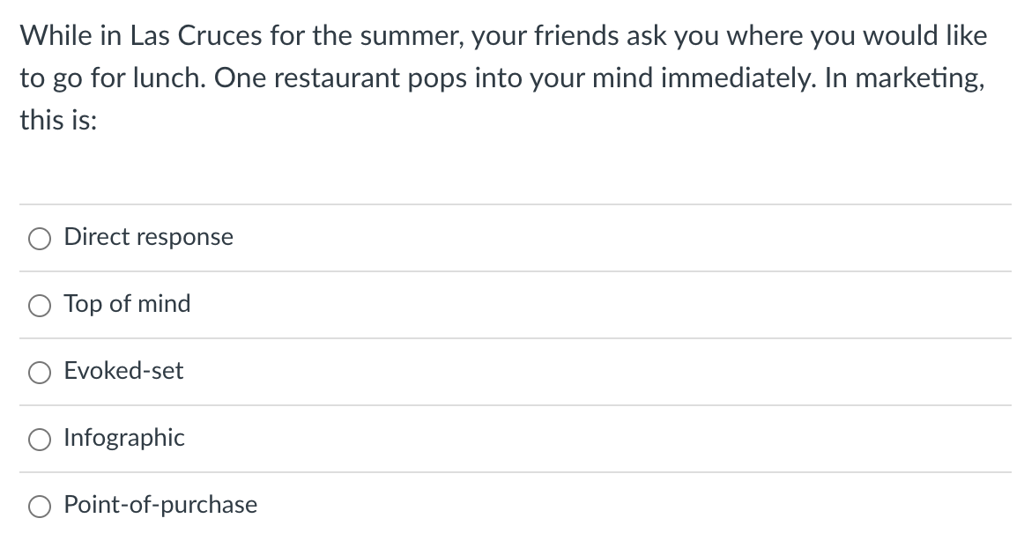This screenshot has width=1024, height=548.
Task: Select the Top of mind radio button
Action: (x=40, y=306)
